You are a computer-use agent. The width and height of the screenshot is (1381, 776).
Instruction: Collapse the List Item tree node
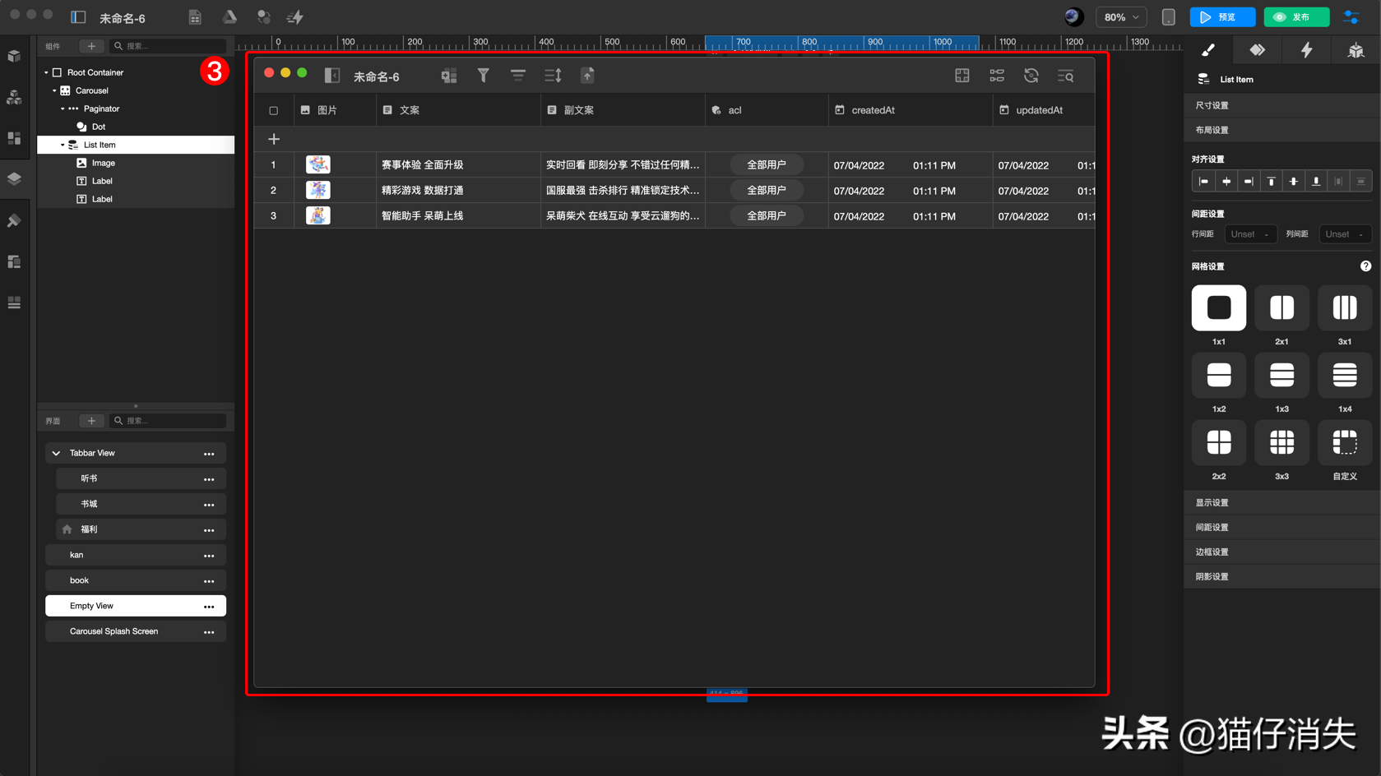point(63,145)
